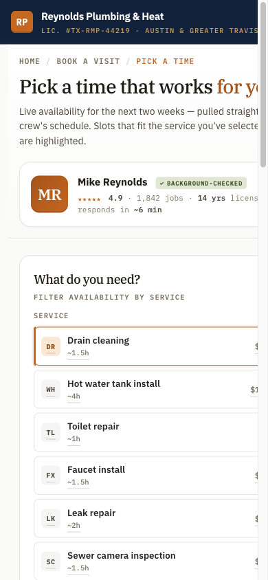This screenshot has width=268, height=580.
Task: Click the MR avatar tile
Action: pos(49,194)
